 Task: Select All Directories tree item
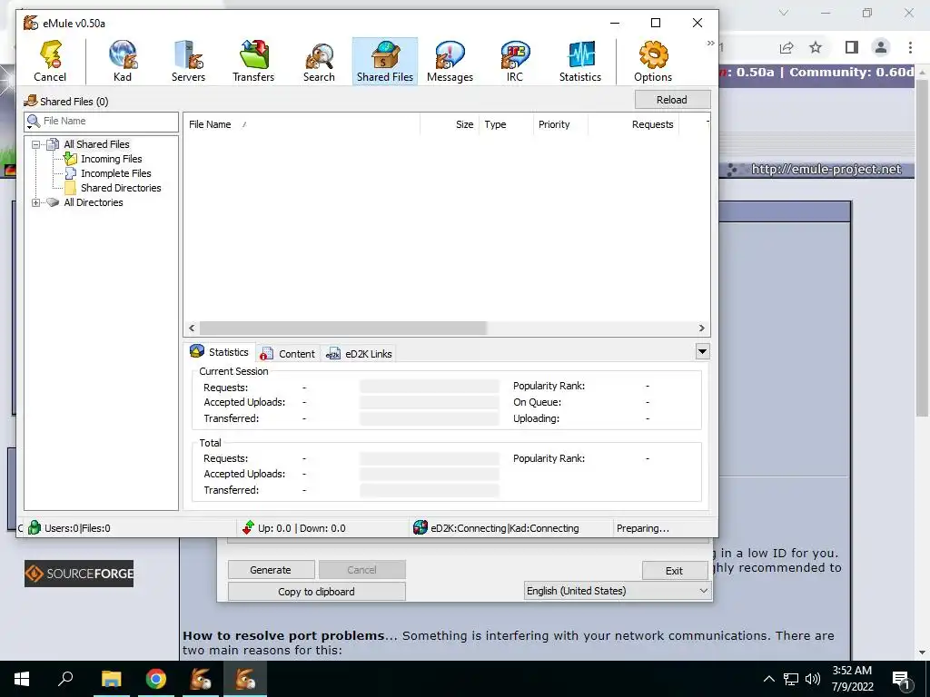pos(94,202)
